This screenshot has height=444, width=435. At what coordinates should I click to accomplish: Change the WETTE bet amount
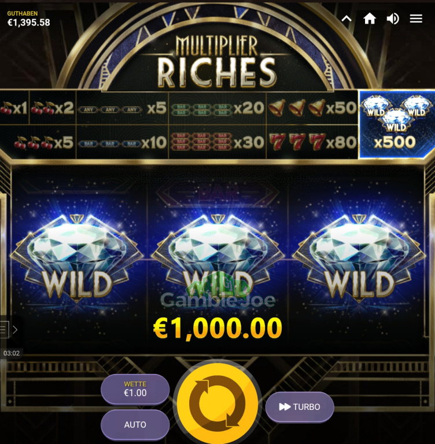(x=135, y=389)
